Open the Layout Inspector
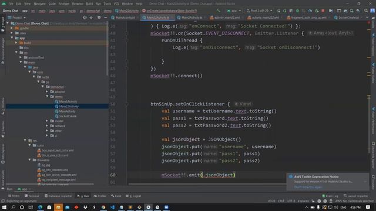376x211 pixels. (355, 196)
